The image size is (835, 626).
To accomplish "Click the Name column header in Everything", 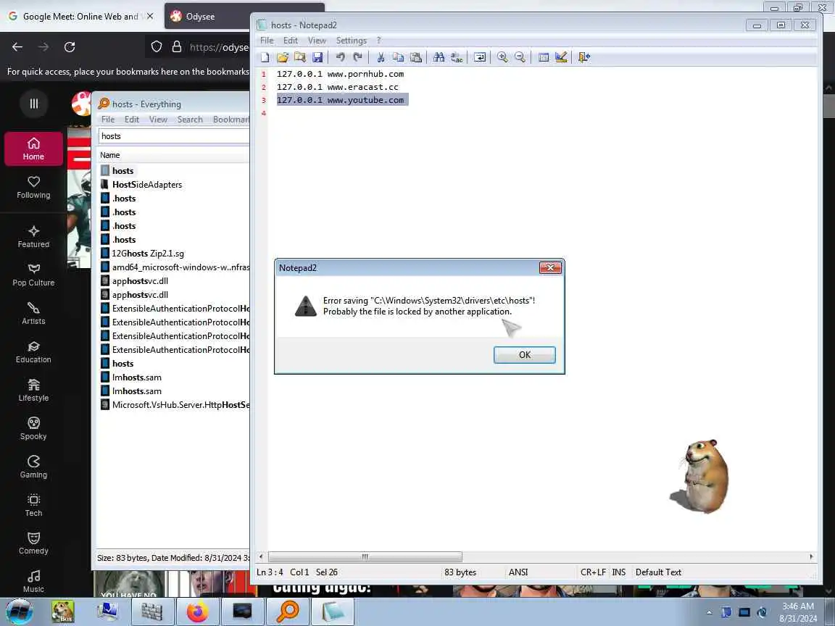I will pos(109,155).
